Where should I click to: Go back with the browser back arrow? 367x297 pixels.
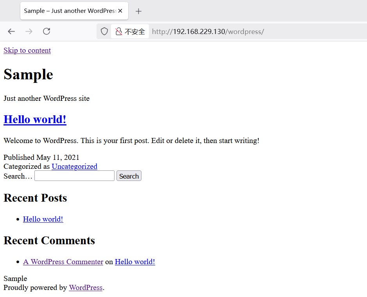click(x=11, y=31)
